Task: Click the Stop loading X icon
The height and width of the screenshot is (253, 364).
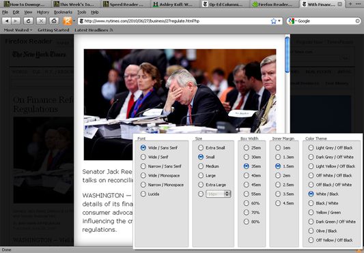Action: pyautogui.click(x=41, y=21)
